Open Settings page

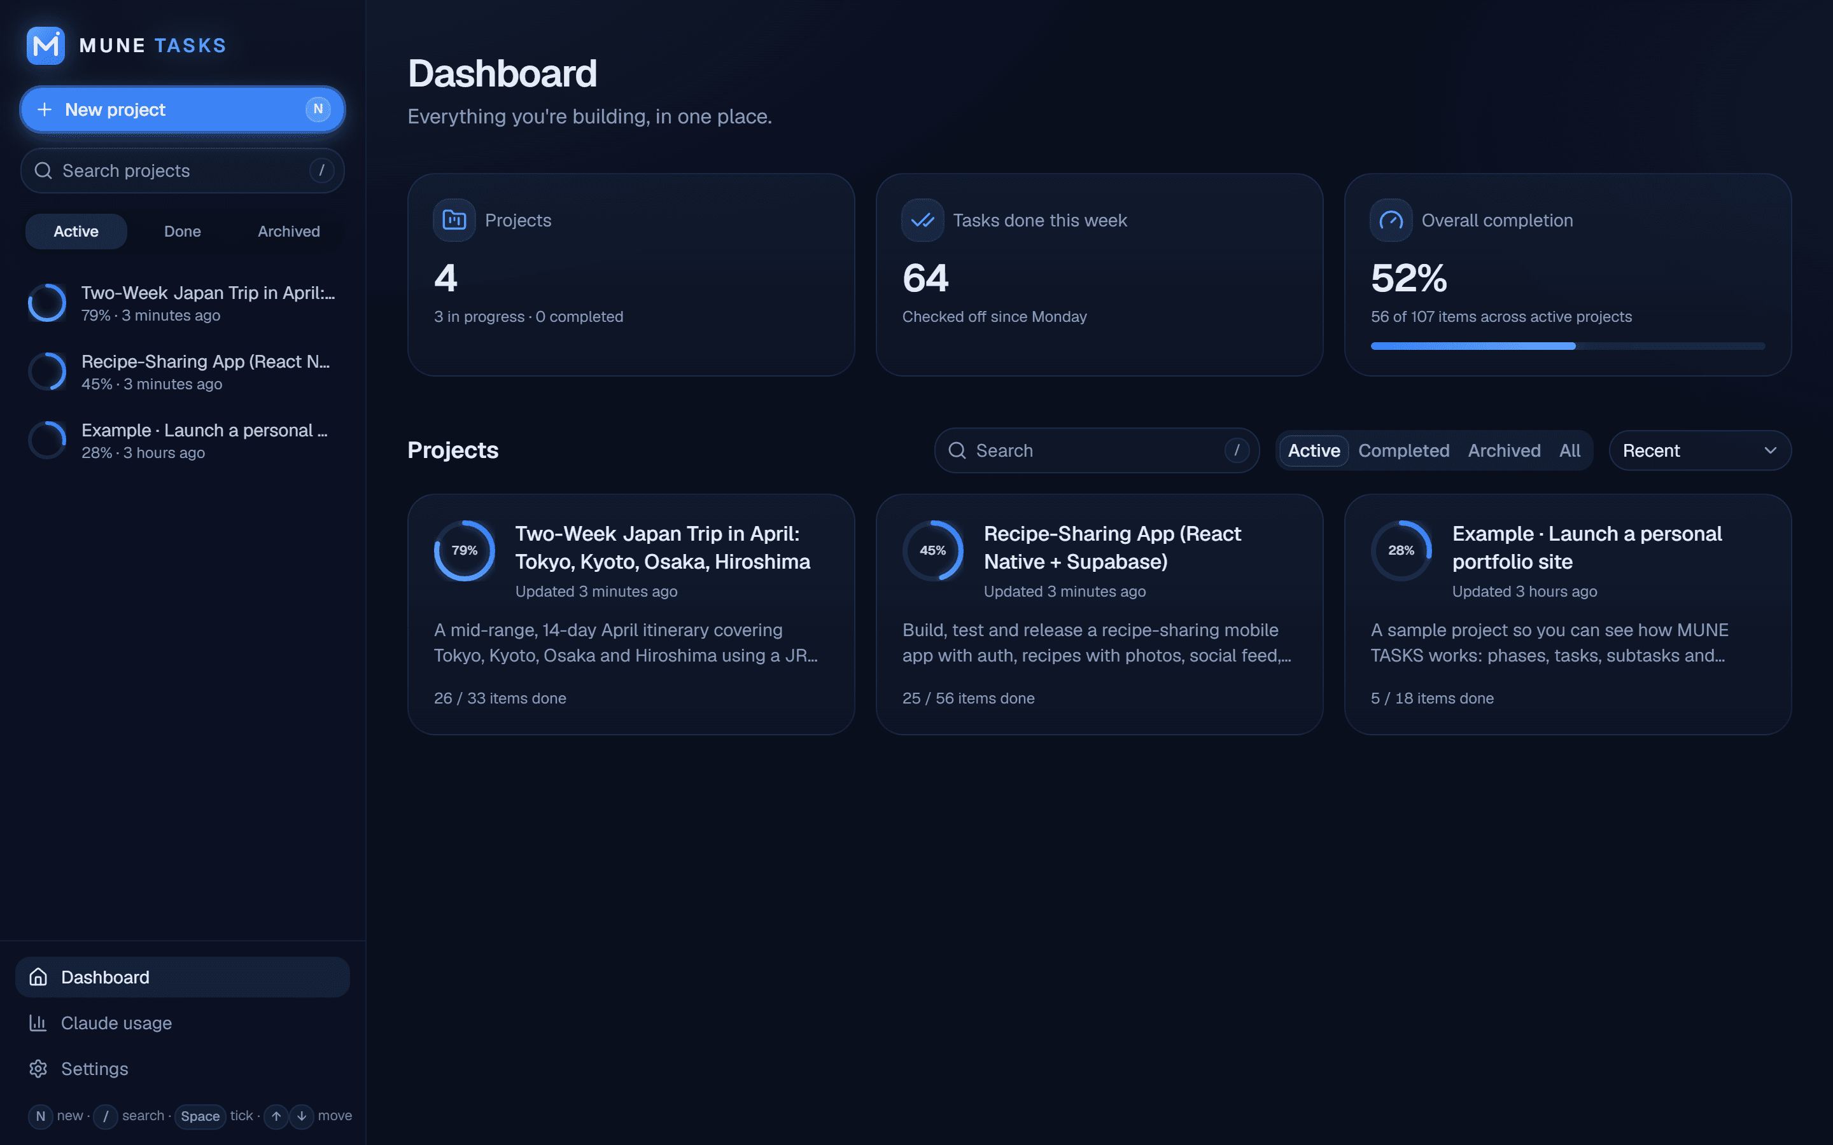[x=183, y=1069]
